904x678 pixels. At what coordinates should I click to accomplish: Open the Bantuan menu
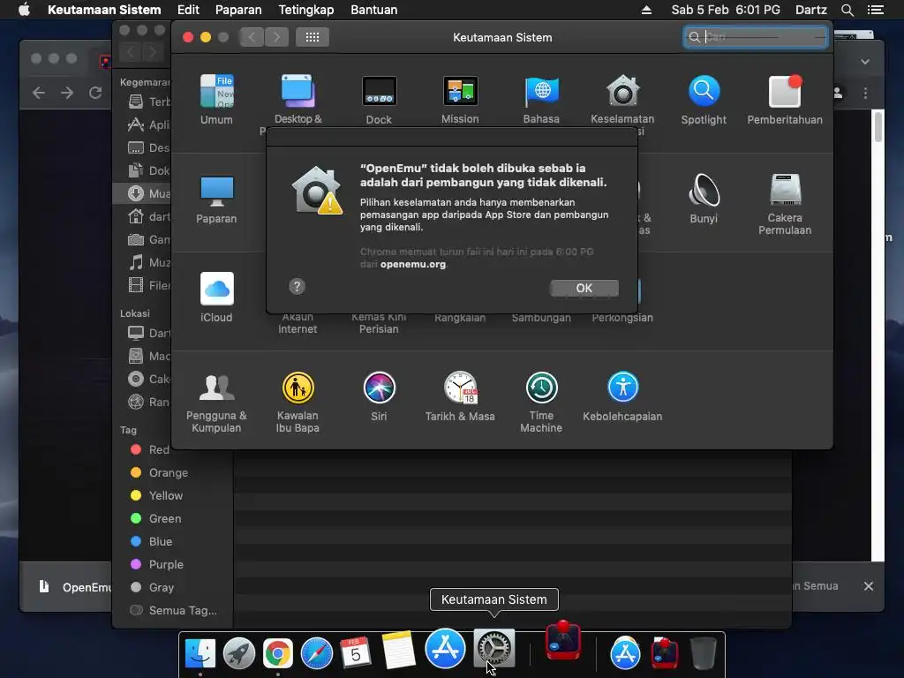click(x=373, y=10)
